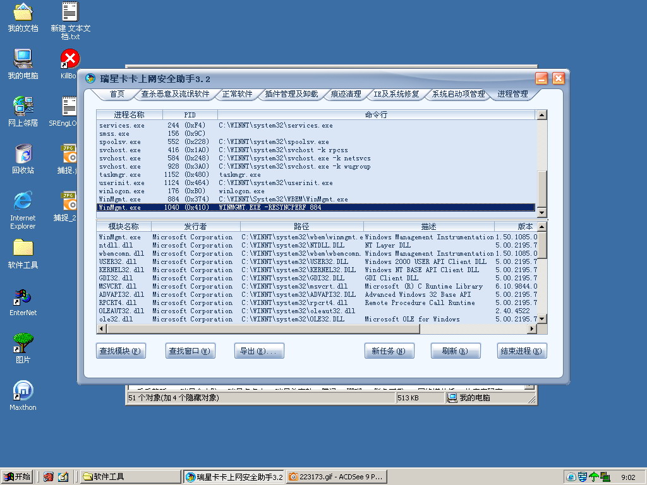Open 系统启动项管理 tab
The height and width of the screenshot is (485, 647).
(x=459, y=94)
